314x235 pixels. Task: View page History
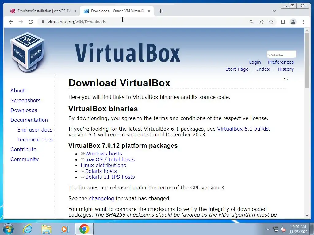(286, 69)
